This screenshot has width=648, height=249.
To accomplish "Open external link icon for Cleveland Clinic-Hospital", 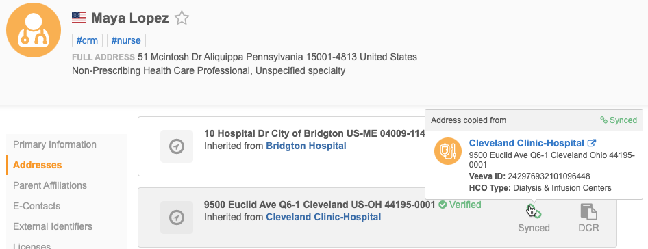I will (x=592, y=143).
